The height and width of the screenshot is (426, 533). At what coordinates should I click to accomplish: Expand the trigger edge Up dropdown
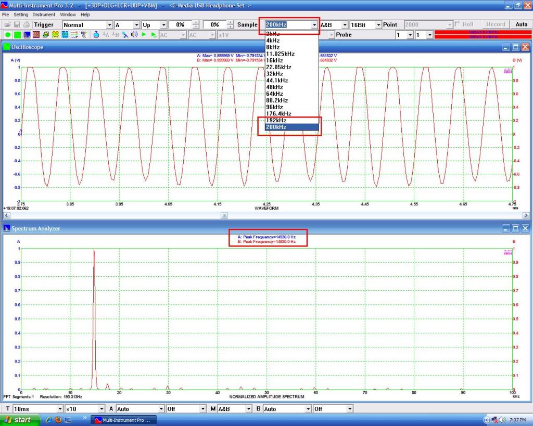pos(163,25)
